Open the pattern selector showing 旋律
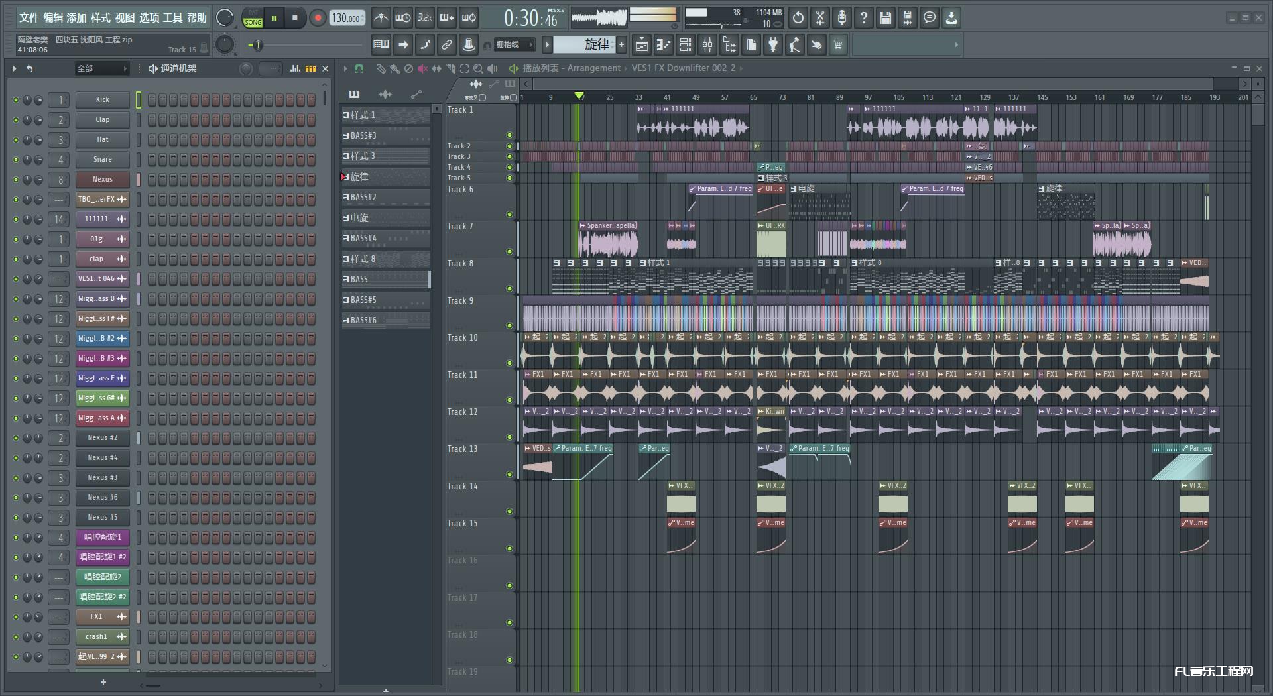 pyautogui.click(x=584, y=45)
